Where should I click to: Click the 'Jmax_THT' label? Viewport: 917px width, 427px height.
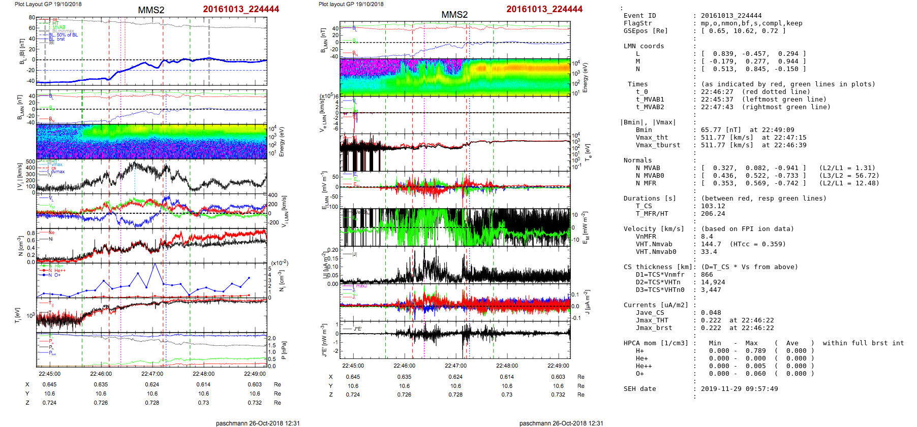pos(652,320)
